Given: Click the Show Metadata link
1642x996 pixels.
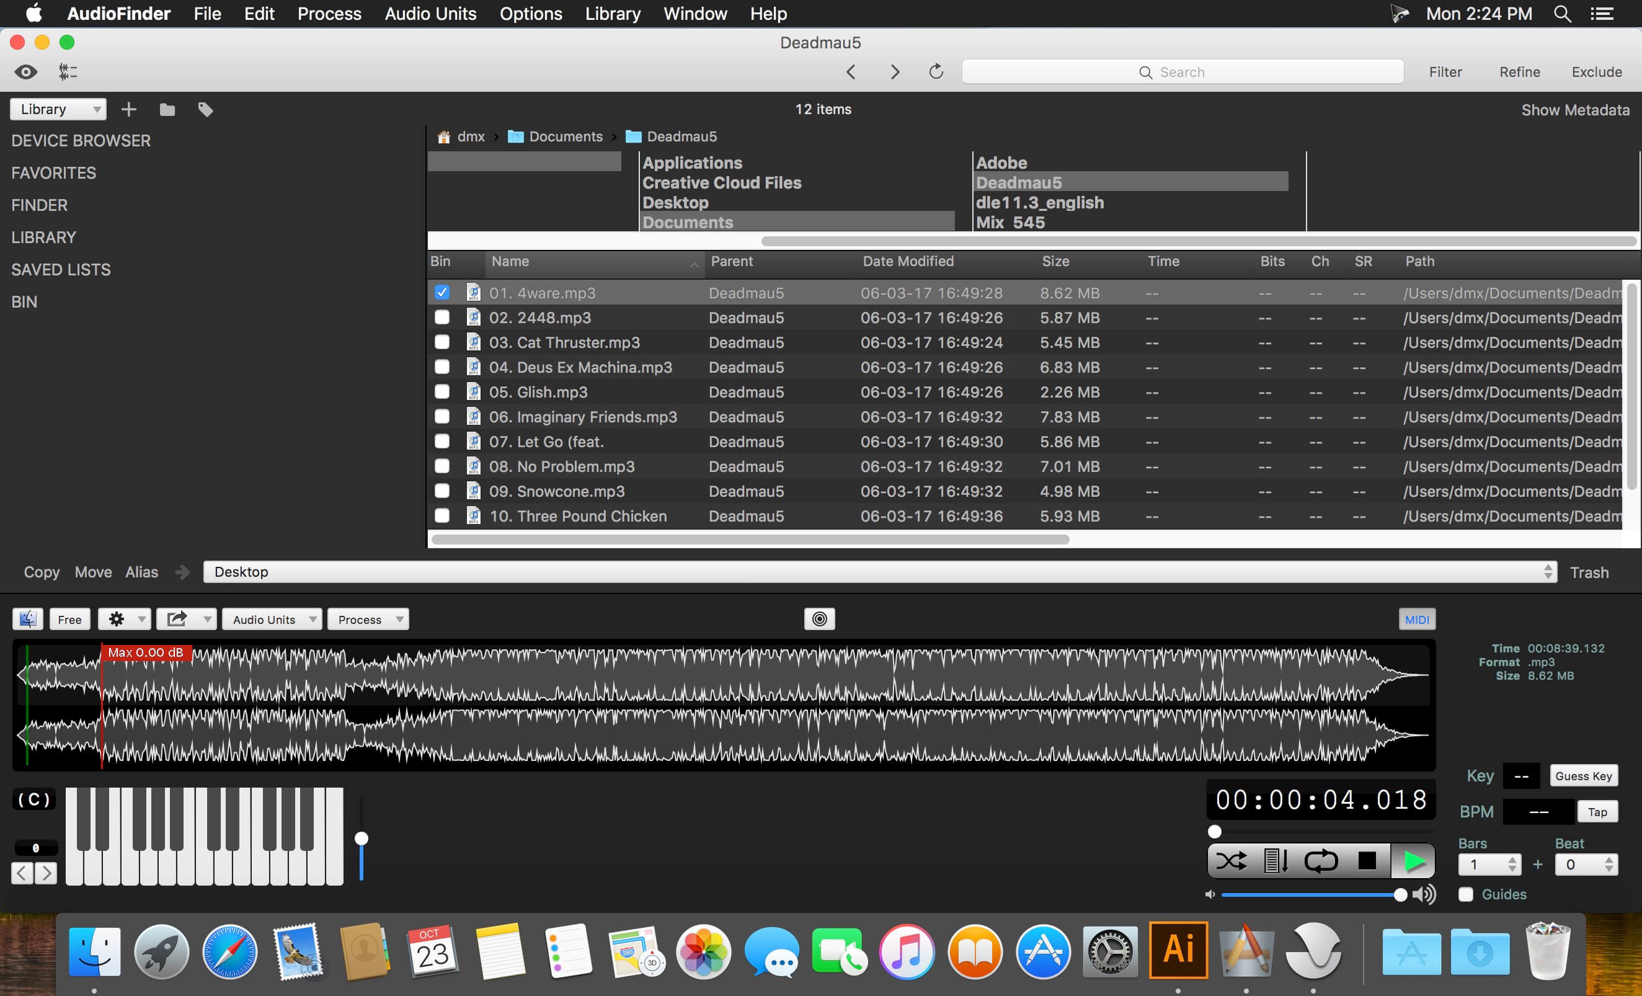Looking at the screenshot, I should 1574,110.
